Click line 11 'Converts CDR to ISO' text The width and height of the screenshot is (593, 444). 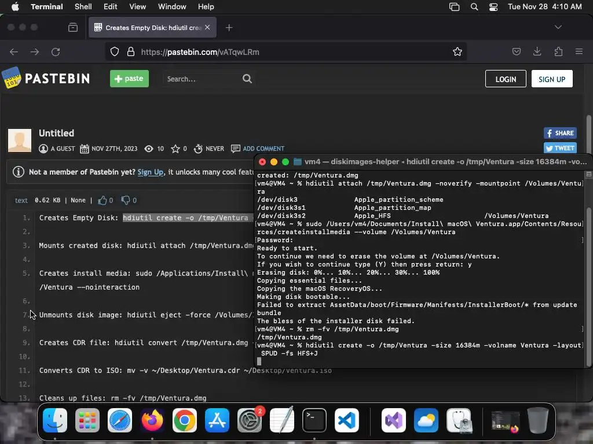coord(185,371)
